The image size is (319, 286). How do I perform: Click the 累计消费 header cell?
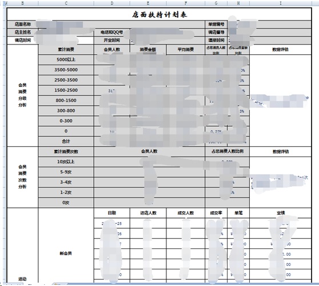pyautogui.click(x=66, y=49)
